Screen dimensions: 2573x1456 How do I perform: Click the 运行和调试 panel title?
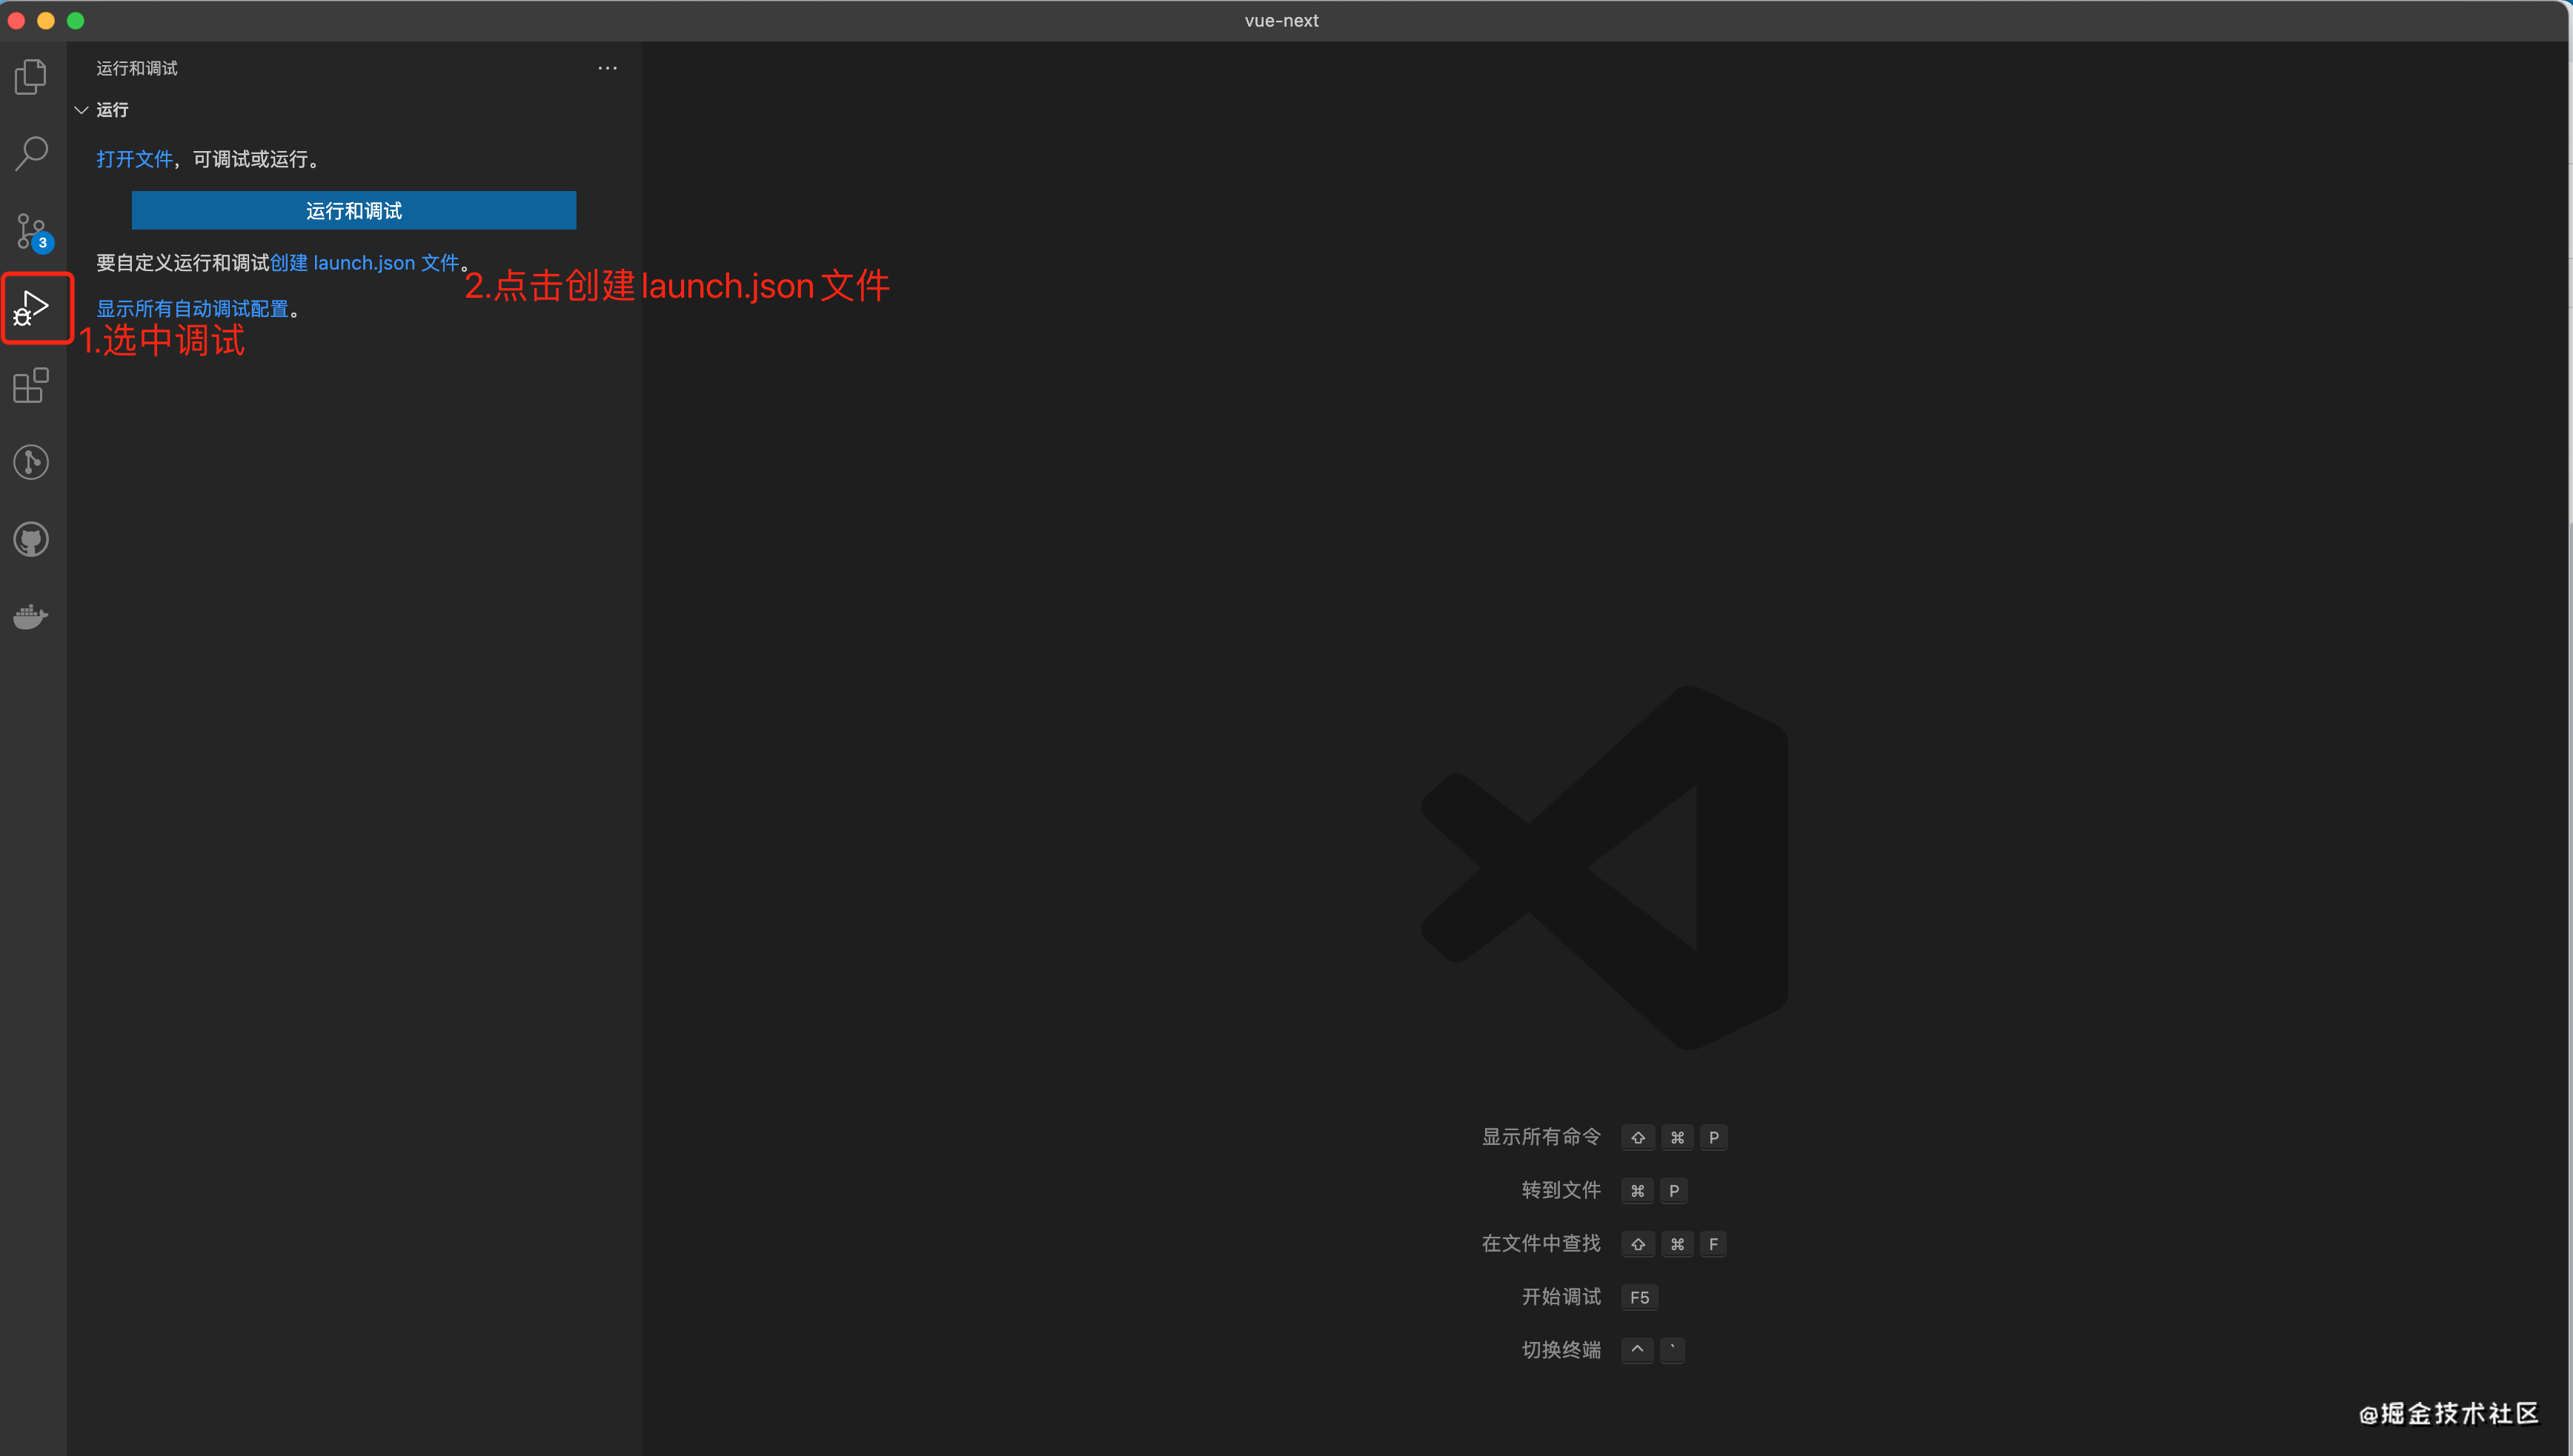tap(137, 68)
